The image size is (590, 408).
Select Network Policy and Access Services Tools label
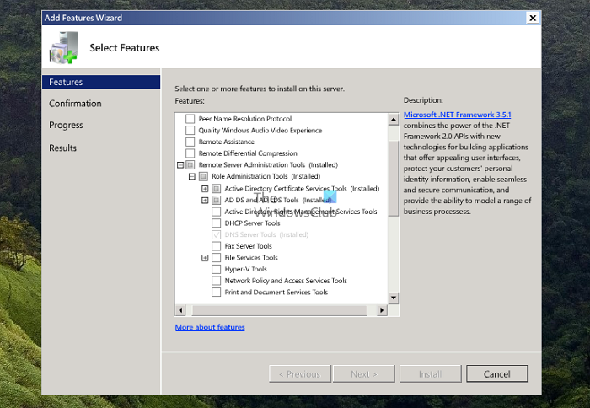[286, 281]
